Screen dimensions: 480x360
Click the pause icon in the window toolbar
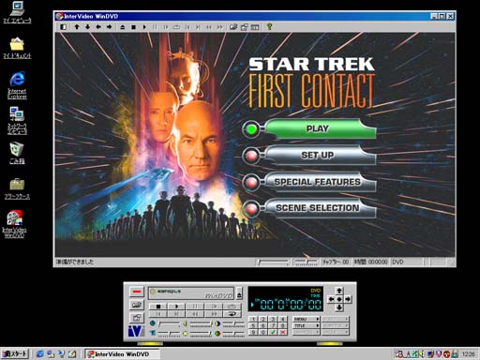[155, 27]
